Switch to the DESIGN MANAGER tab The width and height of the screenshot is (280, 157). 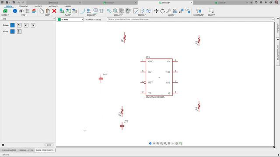pyautogui.click(x=9, y=150)
